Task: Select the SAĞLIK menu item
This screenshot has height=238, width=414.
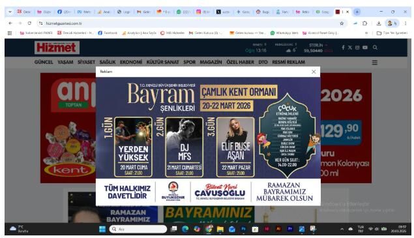Action: click(x=108, y=62)
